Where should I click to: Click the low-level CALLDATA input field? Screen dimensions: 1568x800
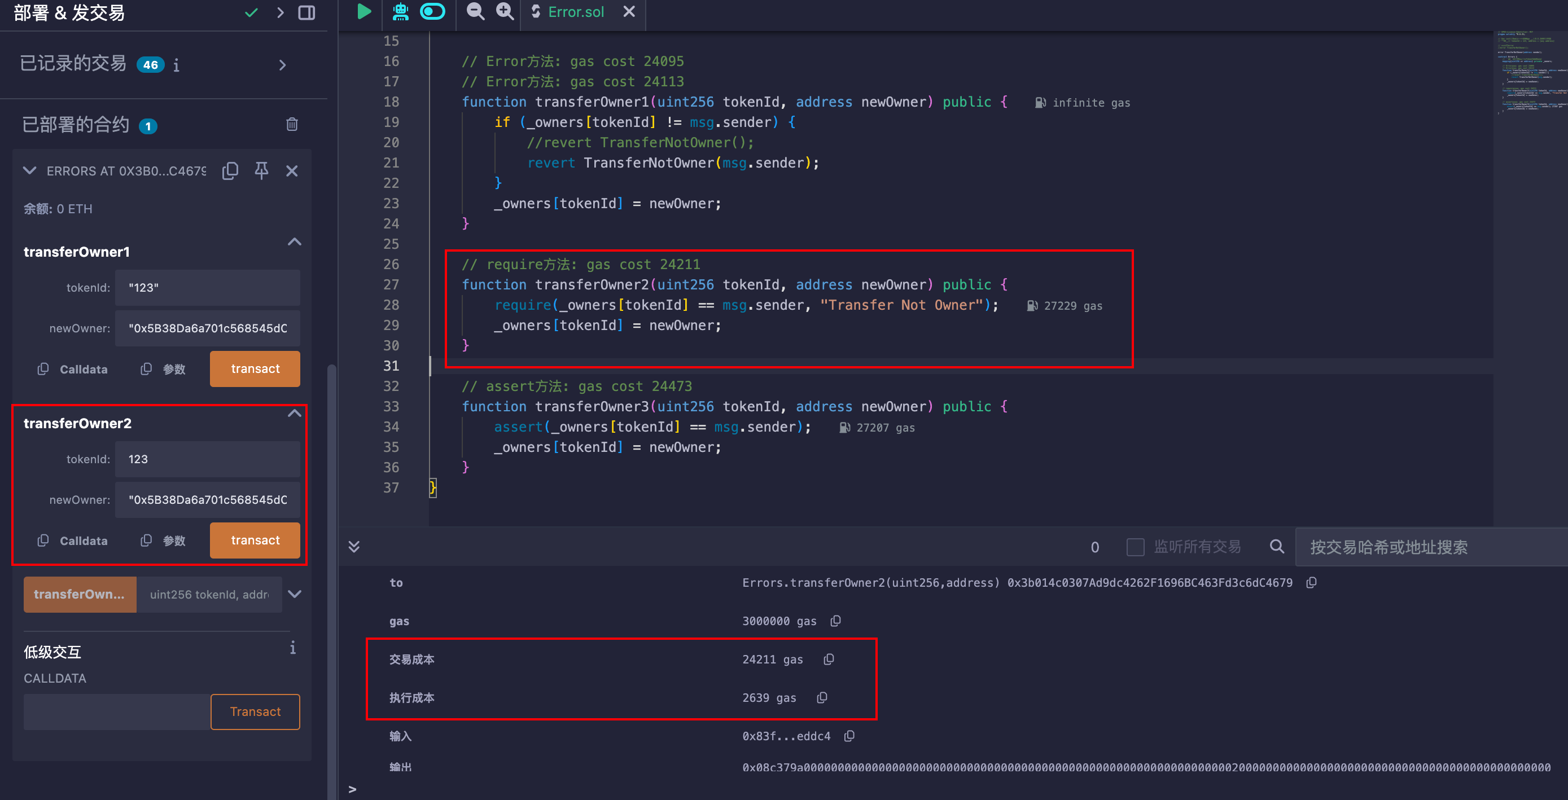117,712
